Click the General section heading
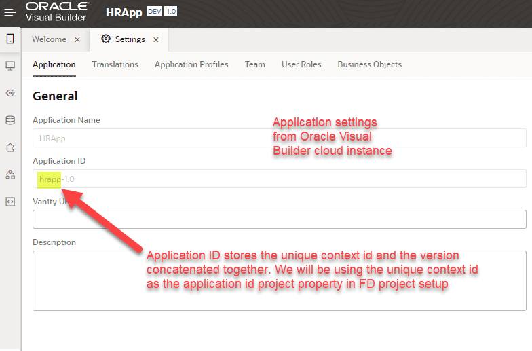The image size is (532, 351). click(x=55, y=96)
